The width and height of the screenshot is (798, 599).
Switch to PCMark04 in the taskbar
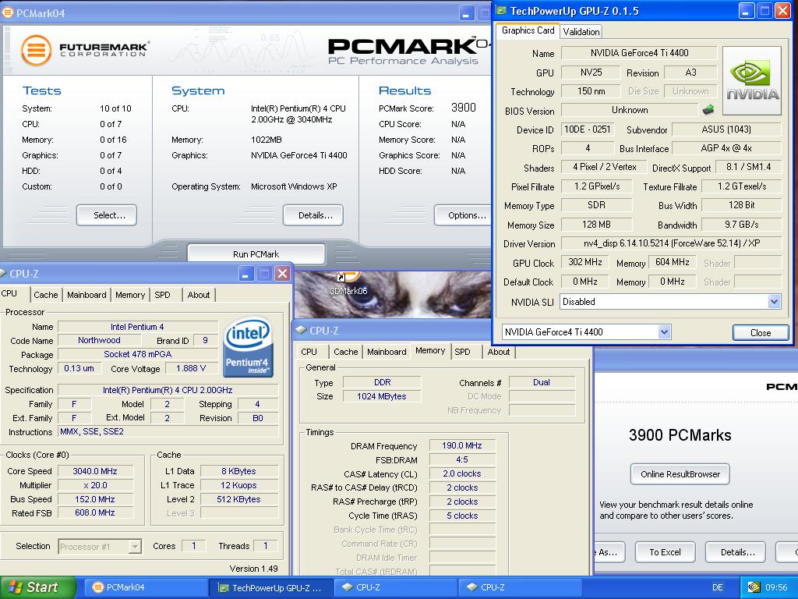click(x=144, y=587)
